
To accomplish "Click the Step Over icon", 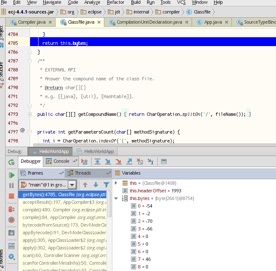I will [98, 162].
